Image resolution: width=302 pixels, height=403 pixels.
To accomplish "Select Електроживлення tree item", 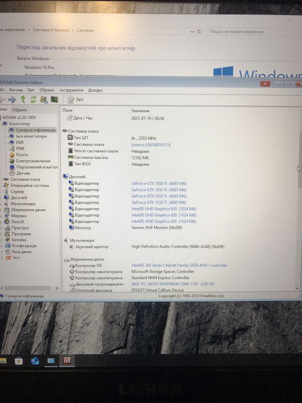I will [x=33, y=161].
